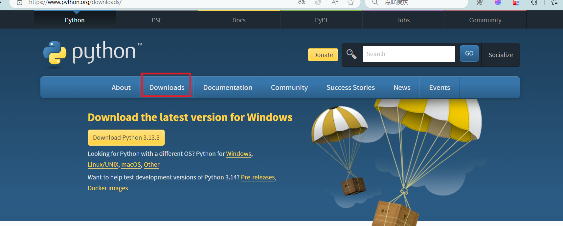This screenshot has width=563, height=226.
Task: Open the favorites list icon
Action: pos(554,2)
